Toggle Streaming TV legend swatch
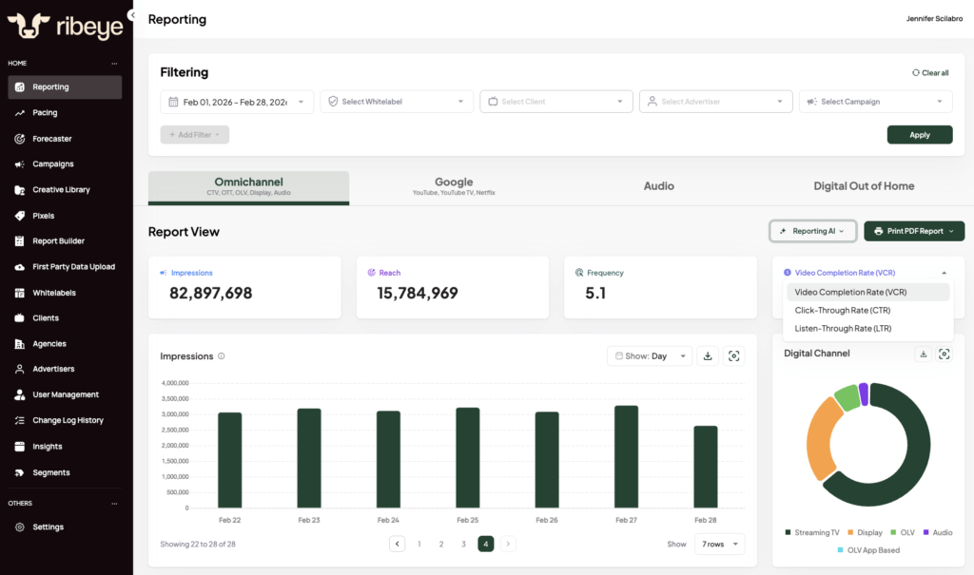The width and height of the screenshot is (974, 575). [788, 532]
